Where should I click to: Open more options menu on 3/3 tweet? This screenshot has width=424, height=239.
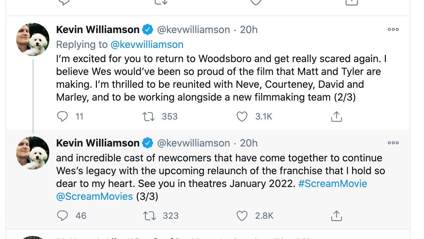393,143
